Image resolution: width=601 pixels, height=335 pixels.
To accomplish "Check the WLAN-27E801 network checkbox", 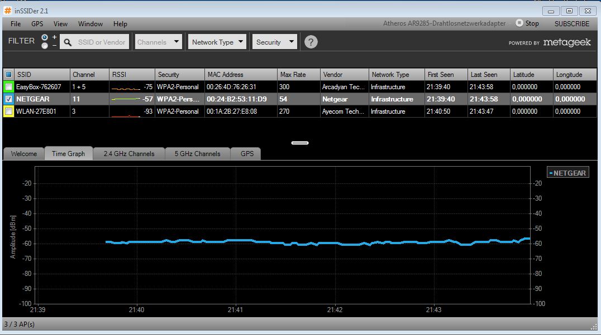I will (8, 111).
